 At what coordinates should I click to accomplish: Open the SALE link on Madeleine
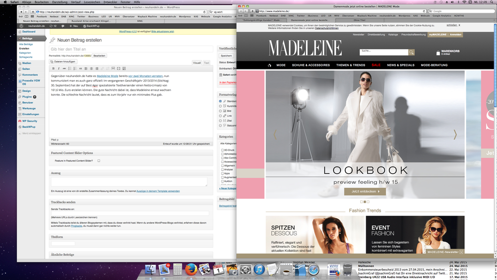pyautogui.click(x=376, y=65)
